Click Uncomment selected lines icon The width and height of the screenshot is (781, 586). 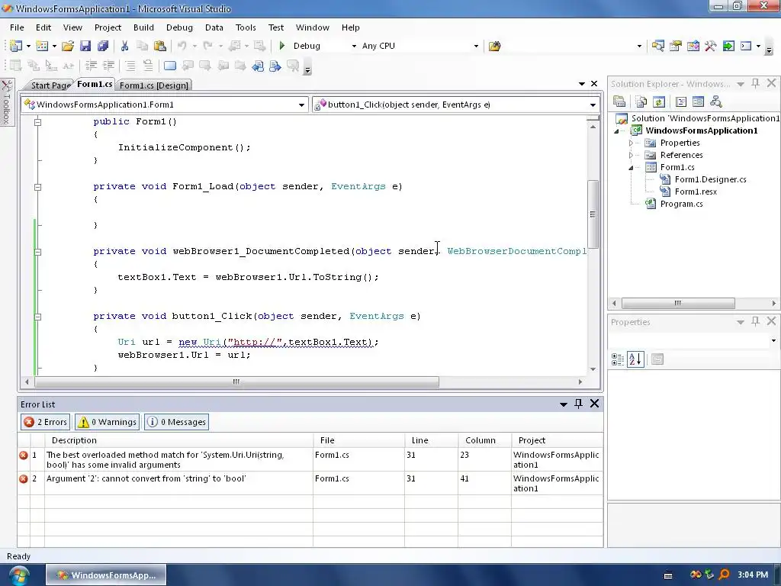(148, 66)
